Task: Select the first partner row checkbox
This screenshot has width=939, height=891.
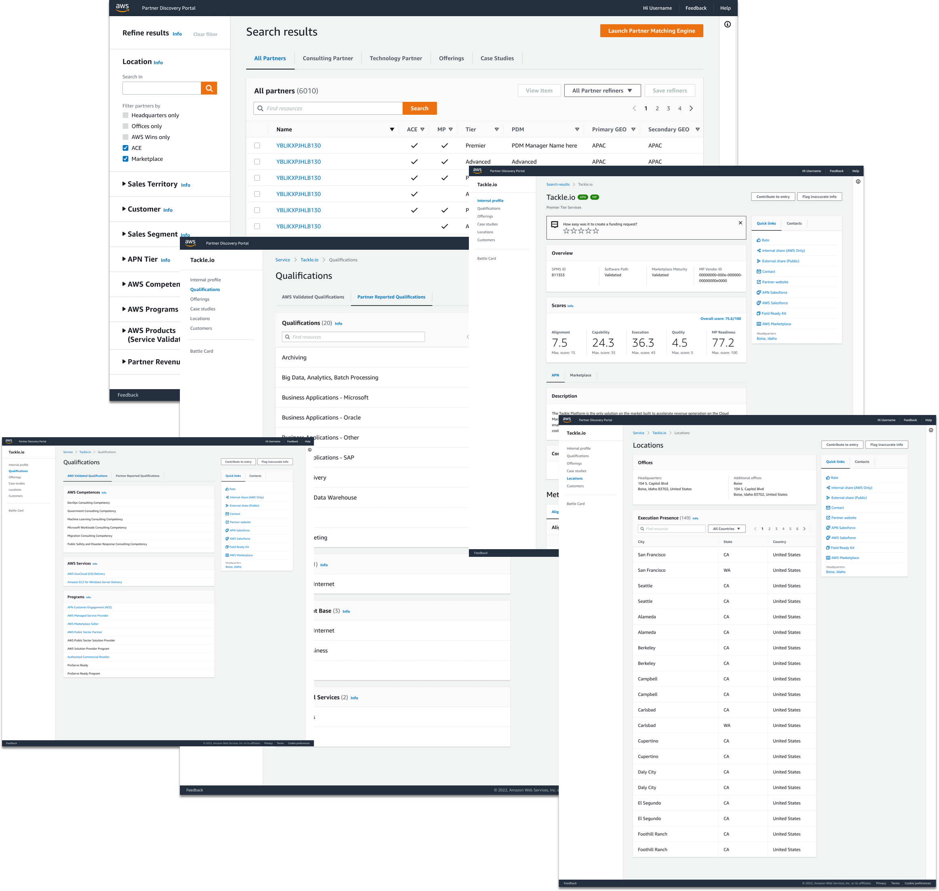Action: click(257, 146)
